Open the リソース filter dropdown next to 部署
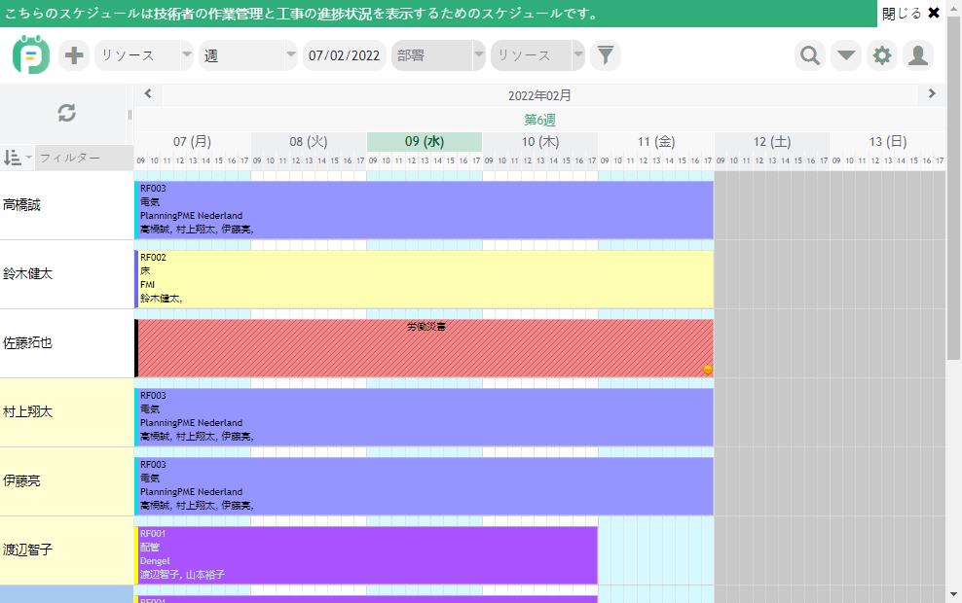This screenshot has height=603, width=962. tap(538, 55)
